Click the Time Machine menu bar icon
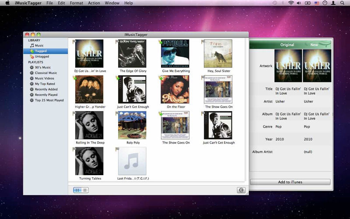 (x=274, y=3)
